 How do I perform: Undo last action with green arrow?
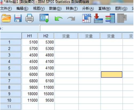[x=59, y=18]
